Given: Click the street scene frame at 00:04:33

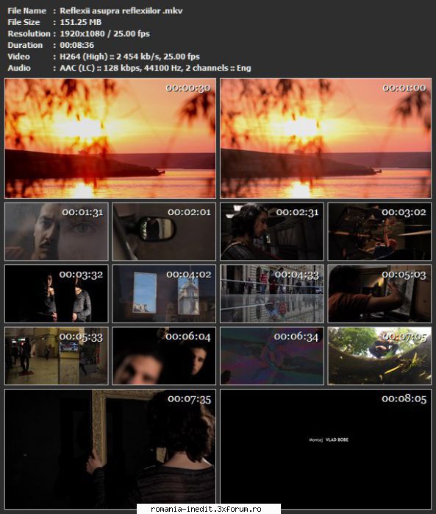Looking at the screenshot, I should (272, 294).
